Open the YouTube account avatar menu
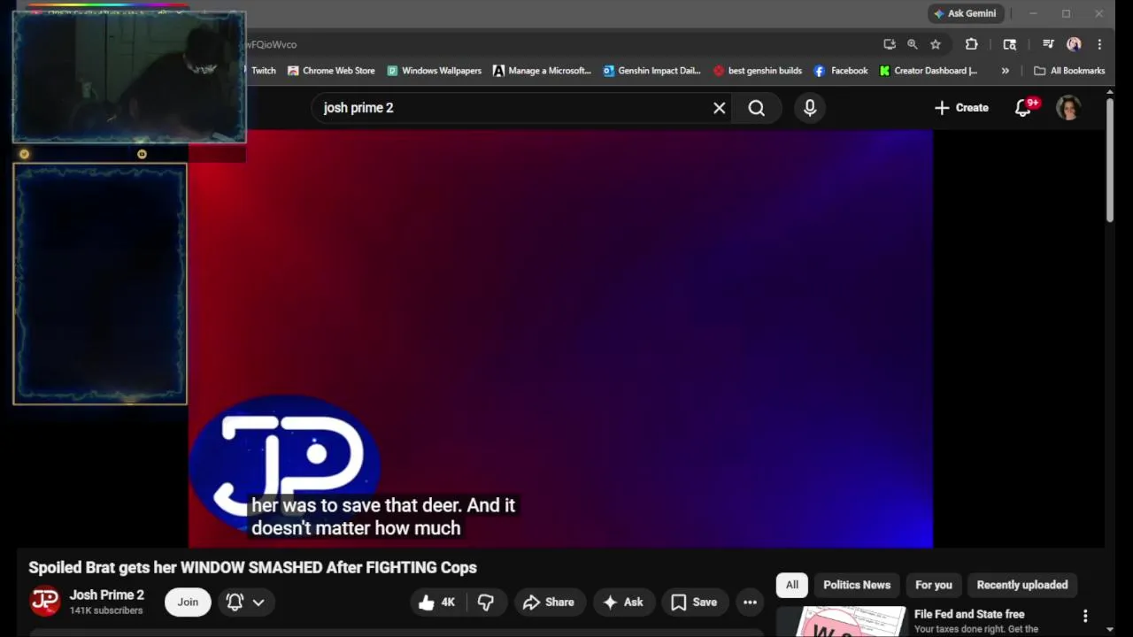 tap(1068, 108)
